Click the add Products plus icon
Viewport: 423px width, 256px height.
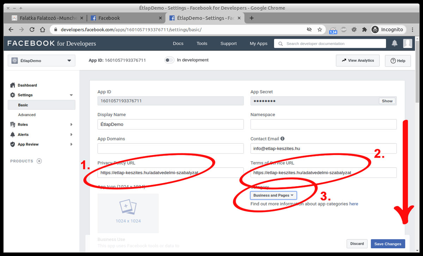click(x=39, y=161)
